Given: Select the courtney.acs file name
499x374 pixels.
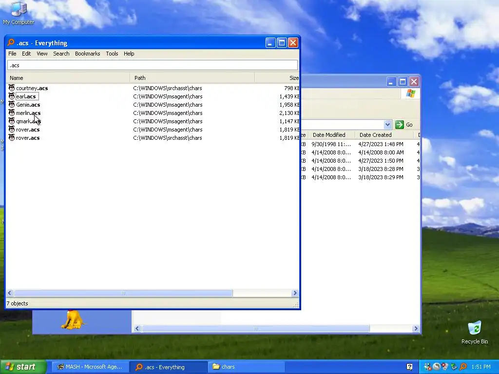Looking at the screenshot, I should point(32,88).
